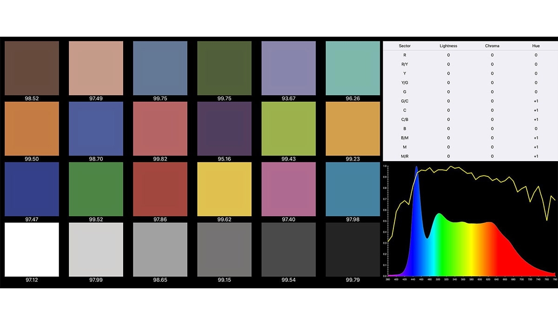The height and width of the screenshot is (325, 558).
Task: Click the 780 label on spectrum axis
Action: point(554,279)
